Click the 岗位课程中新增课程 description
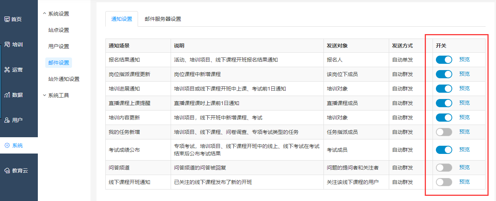Screen dimensions: 496x201 point(197,74)
